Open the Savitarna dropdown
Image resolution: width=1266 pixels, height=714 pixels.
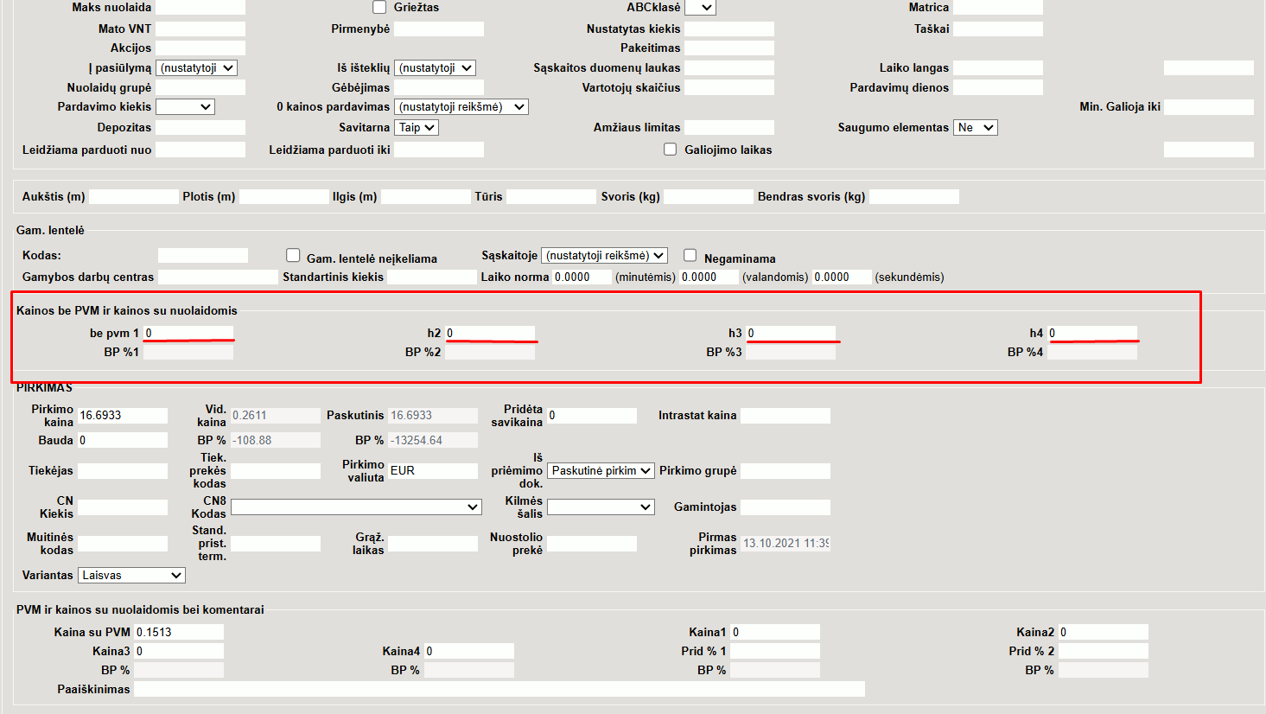point(417,127)
